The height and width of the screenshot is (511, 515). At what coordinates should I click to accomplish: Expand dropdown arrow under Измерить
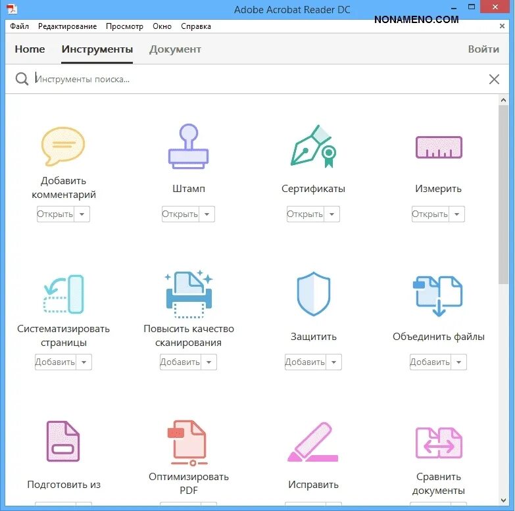pos(457,214)
